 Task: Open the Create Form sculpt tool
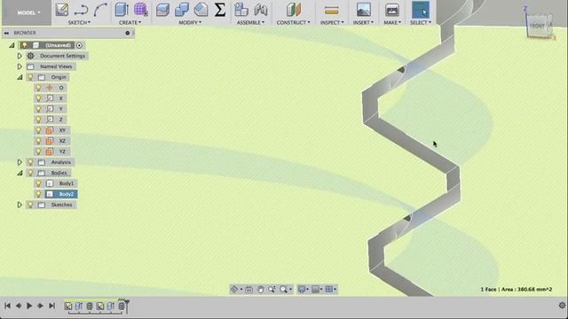(140, 10)
